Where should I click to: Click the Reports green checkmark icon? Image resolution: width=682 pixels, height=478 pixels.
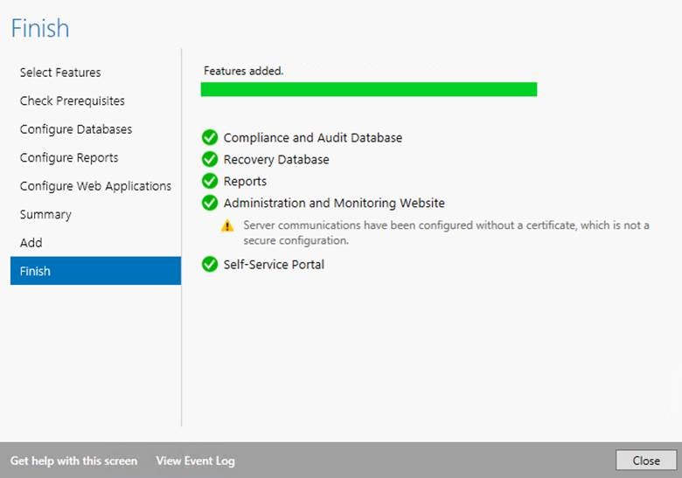[210, 181]
